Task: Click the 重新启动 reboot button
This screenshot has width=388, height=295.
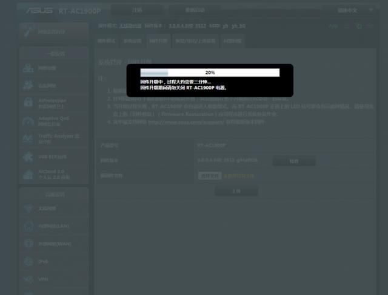Action: click(195, 10)
